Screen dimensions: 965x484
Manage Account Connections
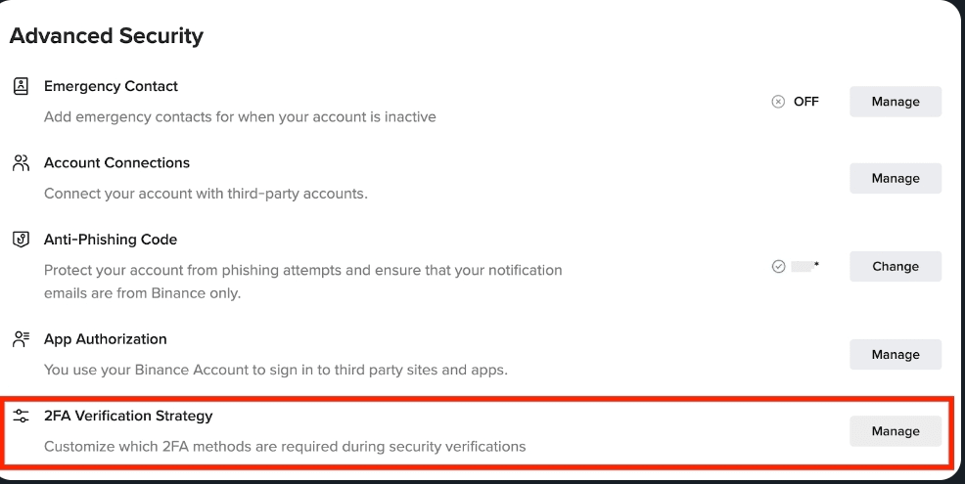click(895, 178)
